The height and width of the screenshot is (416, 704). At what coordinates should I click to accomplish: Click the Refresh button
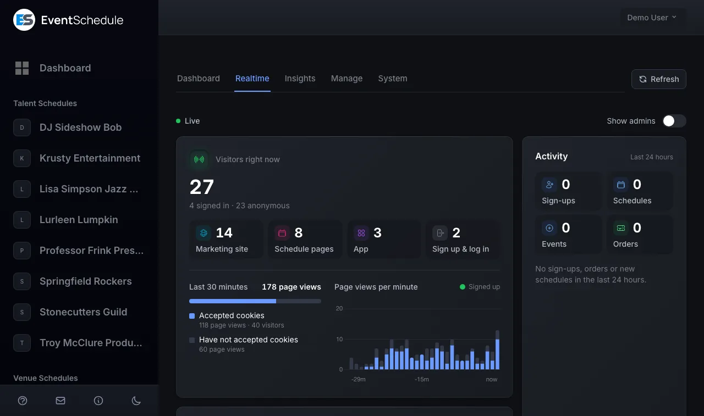pyautogui.click(x=659, y=79)
